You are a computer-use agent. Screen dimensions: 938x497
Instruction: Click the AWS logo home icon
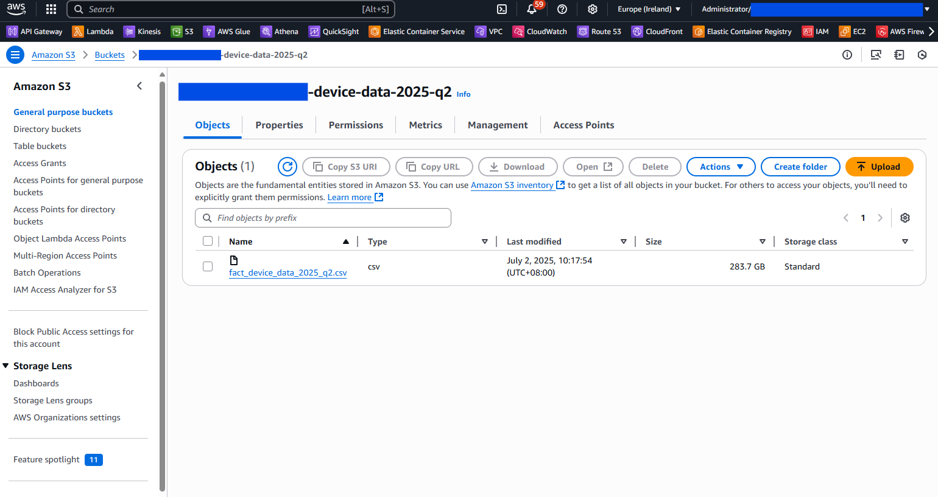[16, 9]
